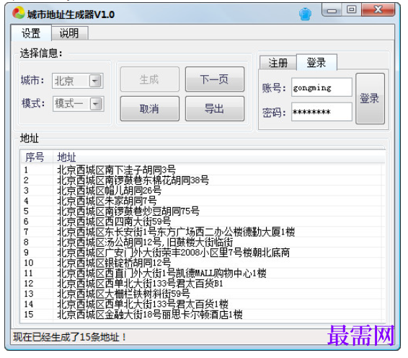
Task: Select row 北京西城区汤公胡同12号,旧鼓楼大街临街
Action: [203, 243]
